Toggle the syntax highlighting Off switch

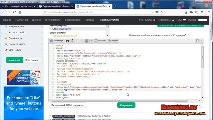point(199,41)
